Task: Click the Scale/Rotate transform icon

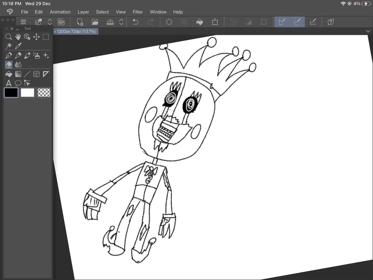Action: [215, 22]
